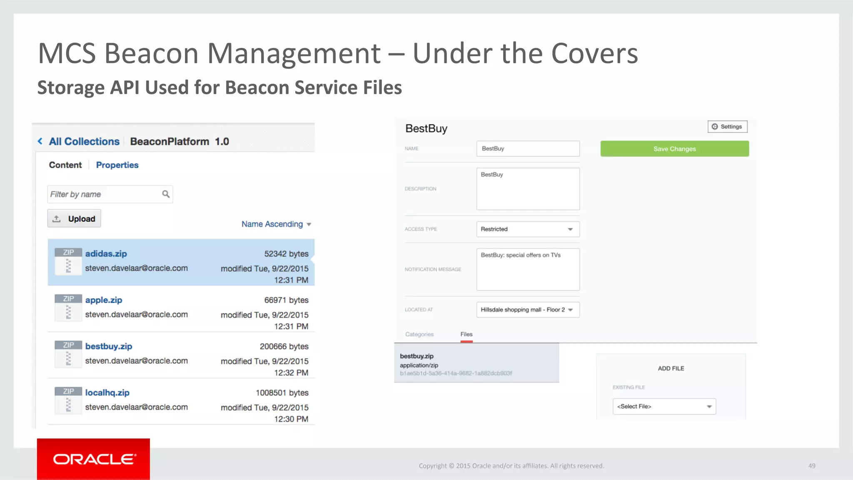Image resolution: width=853 pixels, height=480 pixels.
Task: Click the ZIP file icon for adidas.zip
Action: pos(68,261)
